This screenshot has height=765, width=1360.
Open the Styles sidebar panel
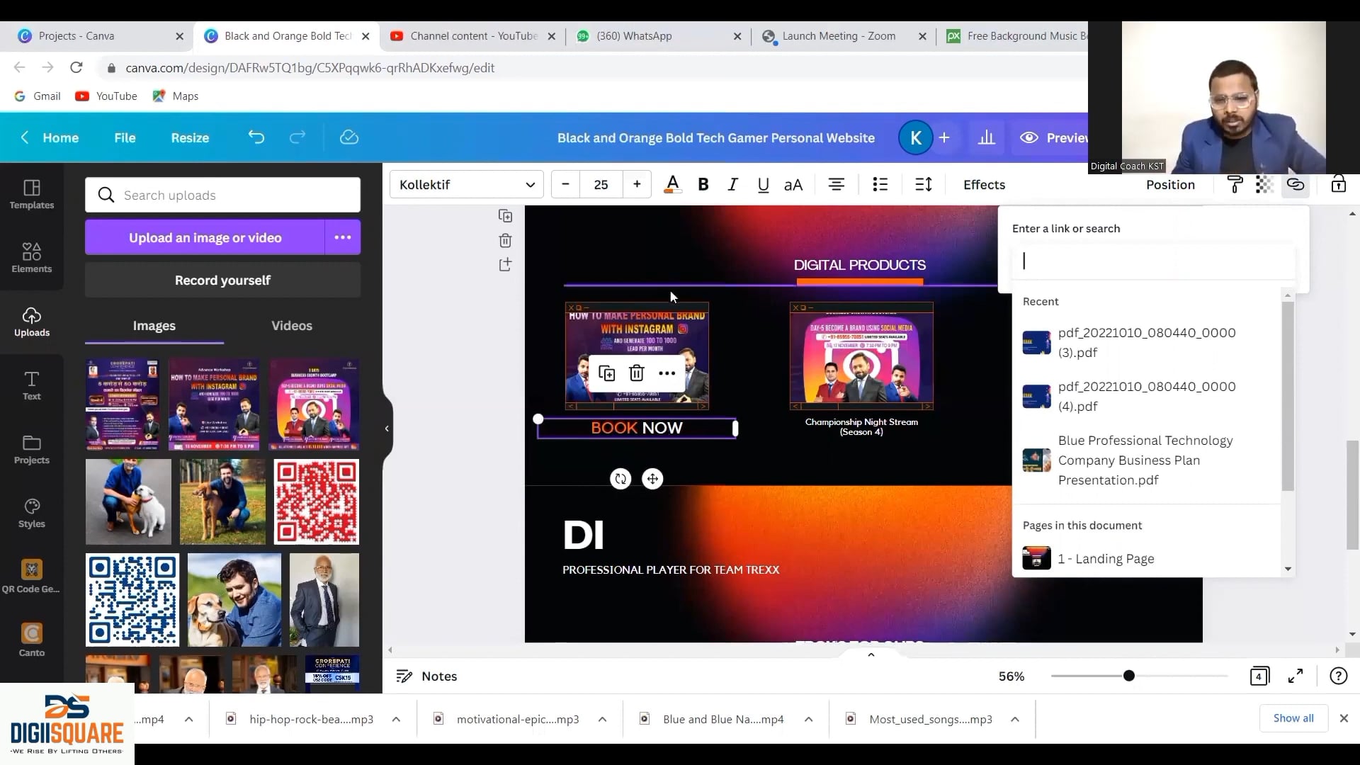32,514
